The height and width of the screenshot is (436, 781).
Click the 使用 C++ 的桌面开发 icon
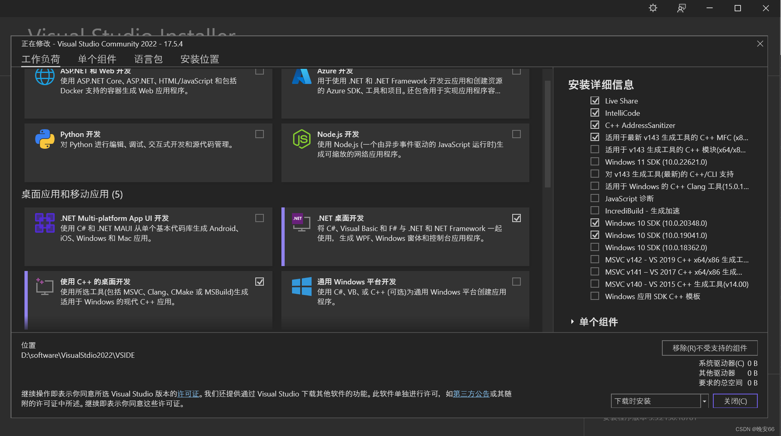[x=45, y=286]
